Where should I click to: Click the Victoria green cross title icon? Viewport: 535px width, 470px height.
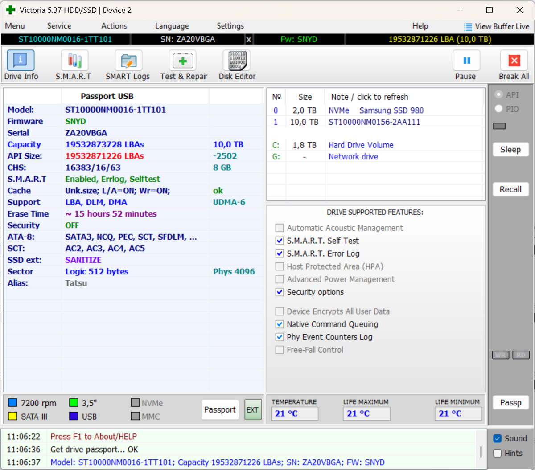[x=11, y=10]
